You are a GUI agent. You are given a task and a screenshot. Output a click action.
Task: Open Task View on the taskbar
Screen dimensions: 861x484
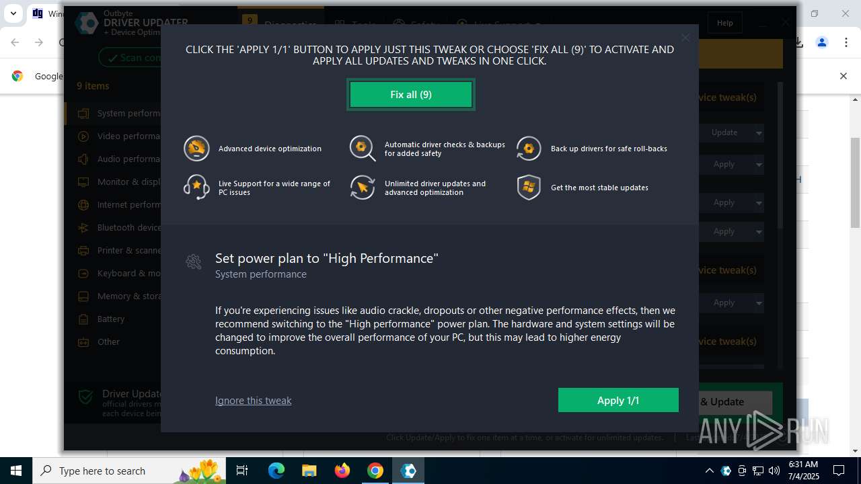[x=243, y=471]
